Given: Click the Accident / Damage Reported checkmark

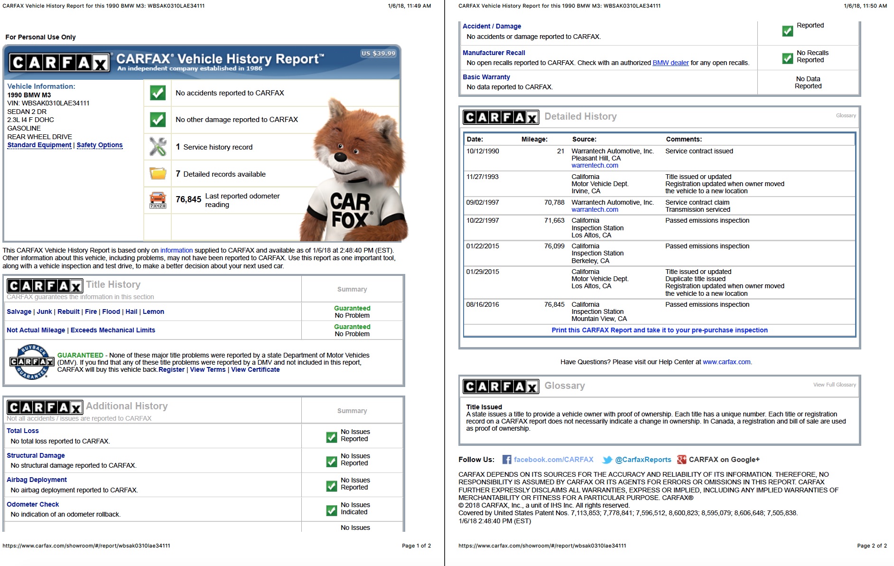Looking at the screenshot, I should click(788, 31).
